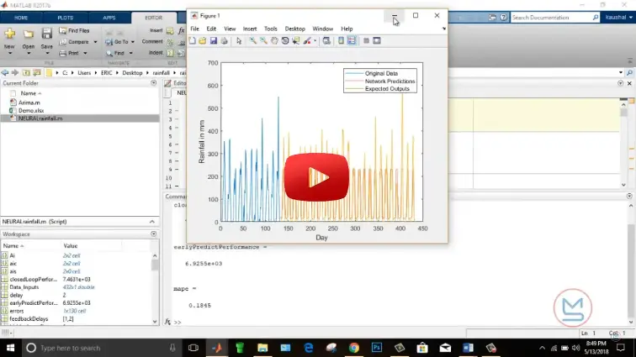Toggle the Insert Legend button

(x=351, y=40)
